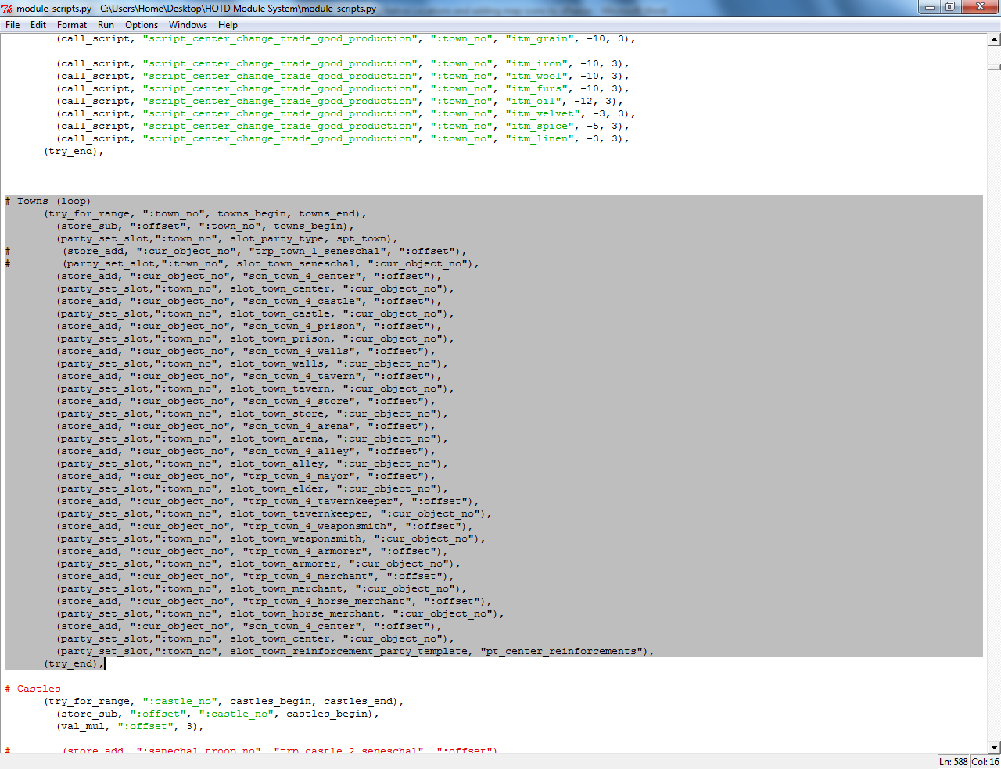Click the val_mul line in Castles block

pyautogui.click(x=129, y=726)
